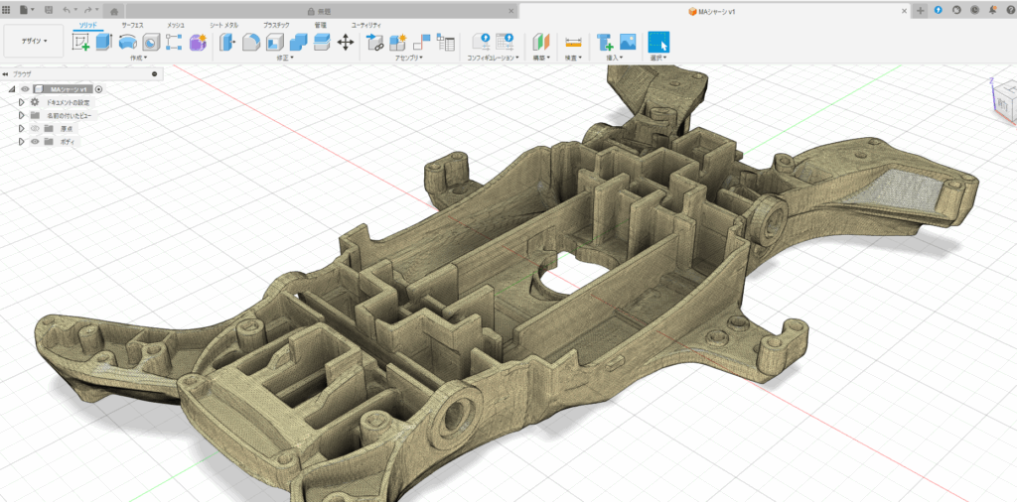Viewport: 1017px width, 502px height.
Task: Activate the Move/Copy arrows tool
Action: click(346, 42)
